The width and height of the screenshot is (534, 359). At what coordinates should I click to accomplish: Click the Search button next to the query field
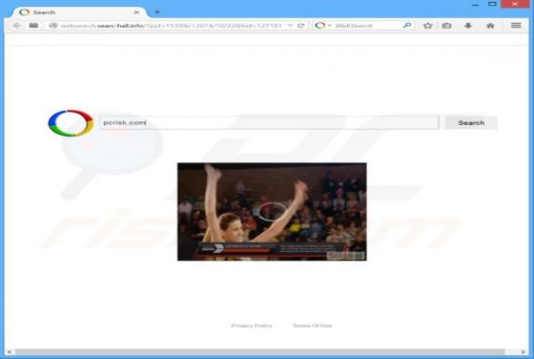point(471,123)
